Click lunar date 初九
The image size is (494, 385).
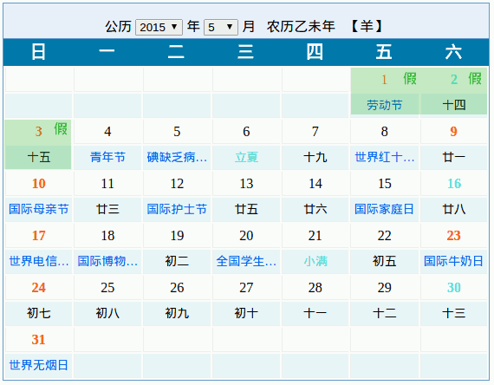click(177, 313)
